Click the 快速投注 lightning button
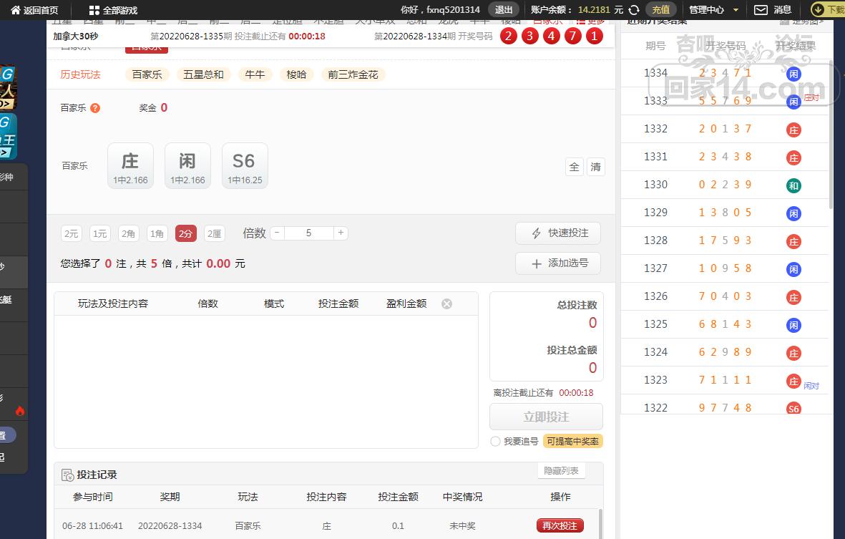 (558, 233)
